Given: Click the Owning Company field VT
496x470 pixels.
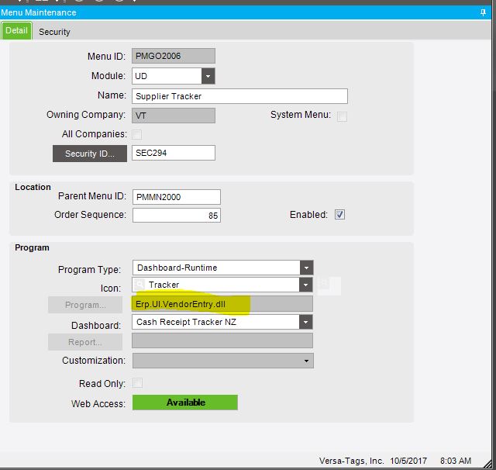Looking at the screenshot, I should [174, 116].
